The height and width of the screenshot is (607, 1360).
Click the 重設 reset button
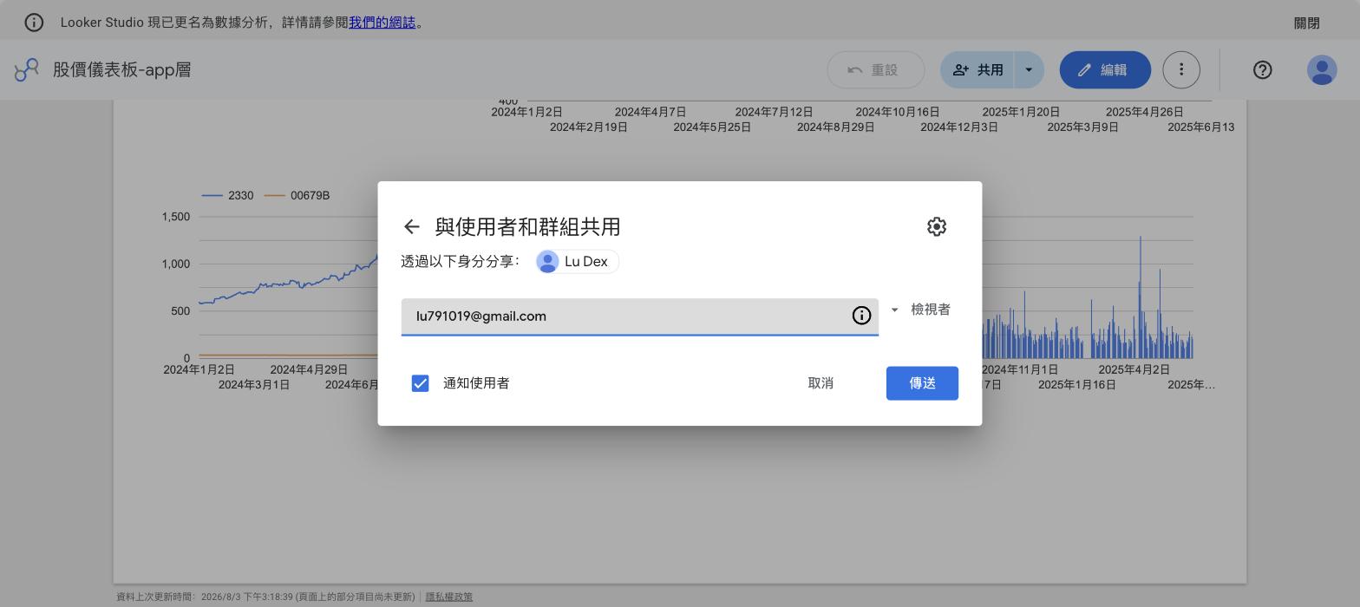coord(876,70)
